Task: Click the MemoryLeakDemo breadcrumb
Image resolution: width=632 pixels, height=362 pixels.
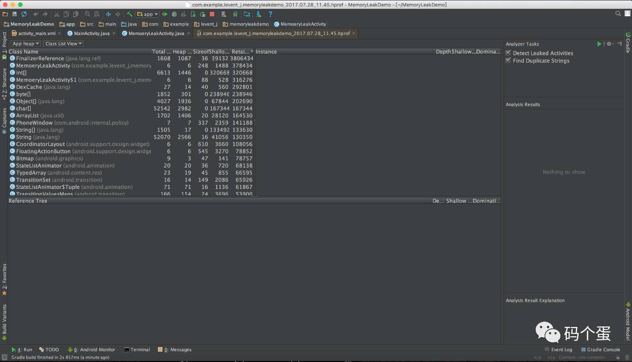Action: pos(29,24)
